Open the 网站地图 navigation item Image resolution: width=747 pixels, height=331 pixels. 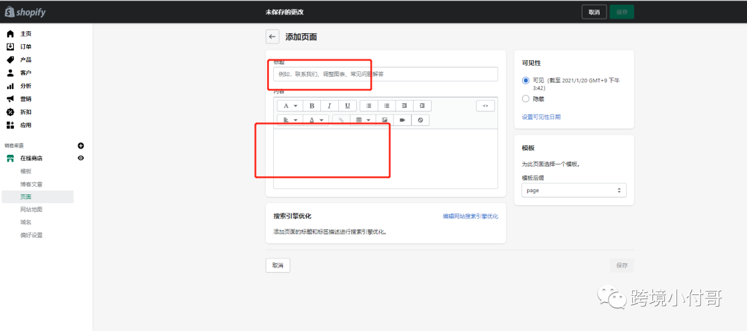(x=31, y=209)
